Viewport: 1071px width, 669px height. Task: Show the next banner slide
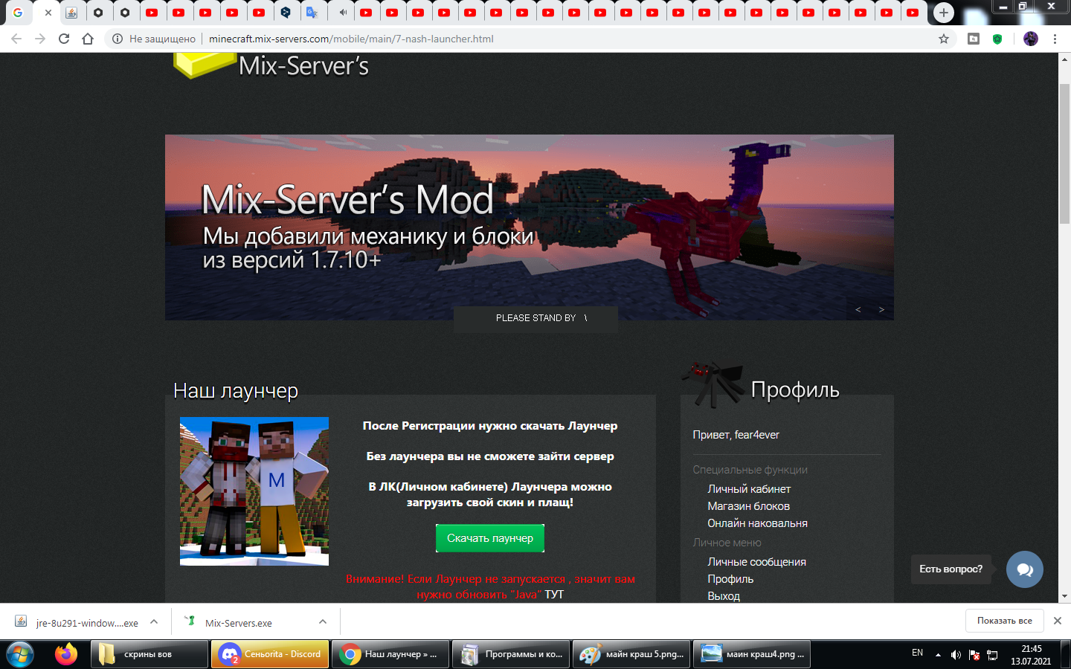click(x=881, y=309)
